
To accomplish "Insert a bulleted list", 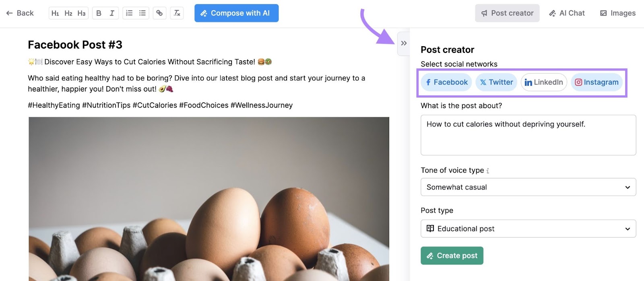I will (142, 13).
